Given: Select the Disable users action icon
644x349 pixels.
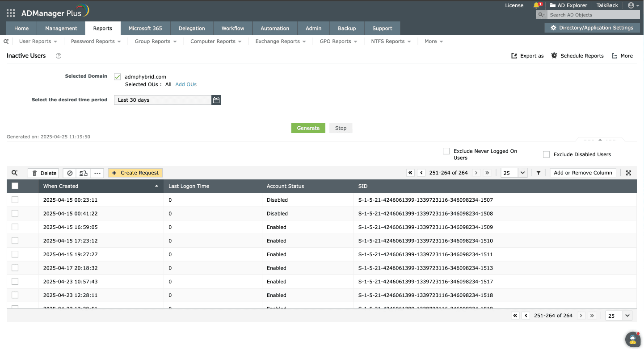Looking at the screenshot, I should [70, 173].
